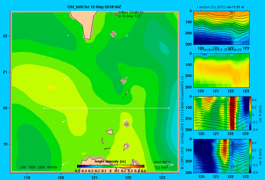This screenshot has height=180, width=265.
Task: Click the 0.5 tick of height anomaly scale
Action: (143, 171)
